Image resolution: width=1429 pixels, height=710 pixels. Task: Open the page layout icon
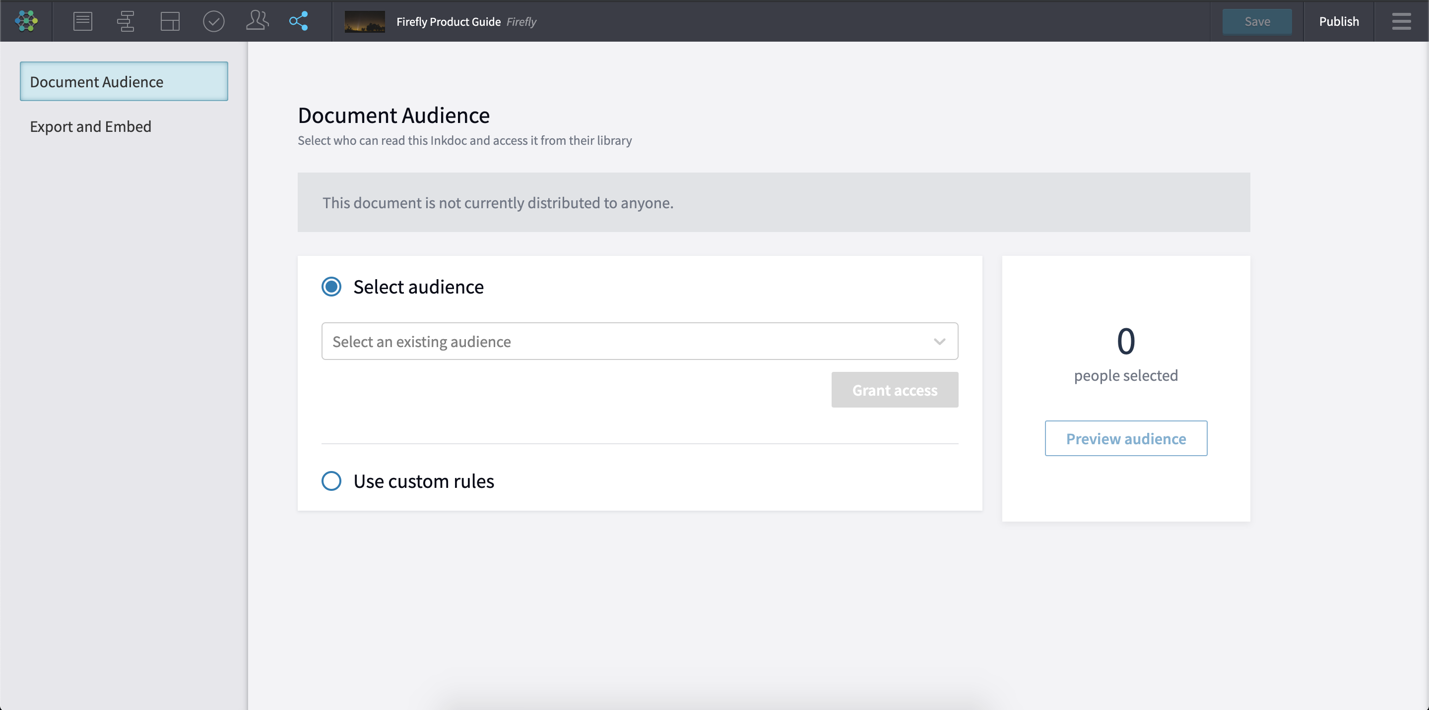point(170,21)
